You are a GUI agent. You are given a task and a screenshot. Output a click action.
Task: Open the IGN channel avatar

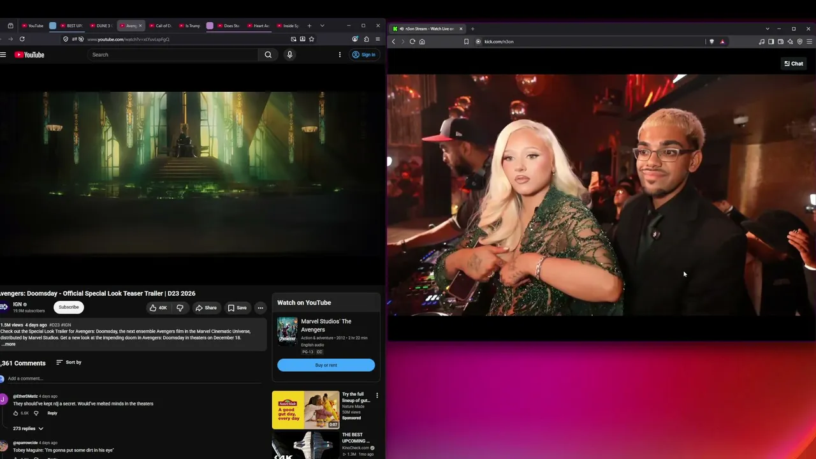click(4, 307)
